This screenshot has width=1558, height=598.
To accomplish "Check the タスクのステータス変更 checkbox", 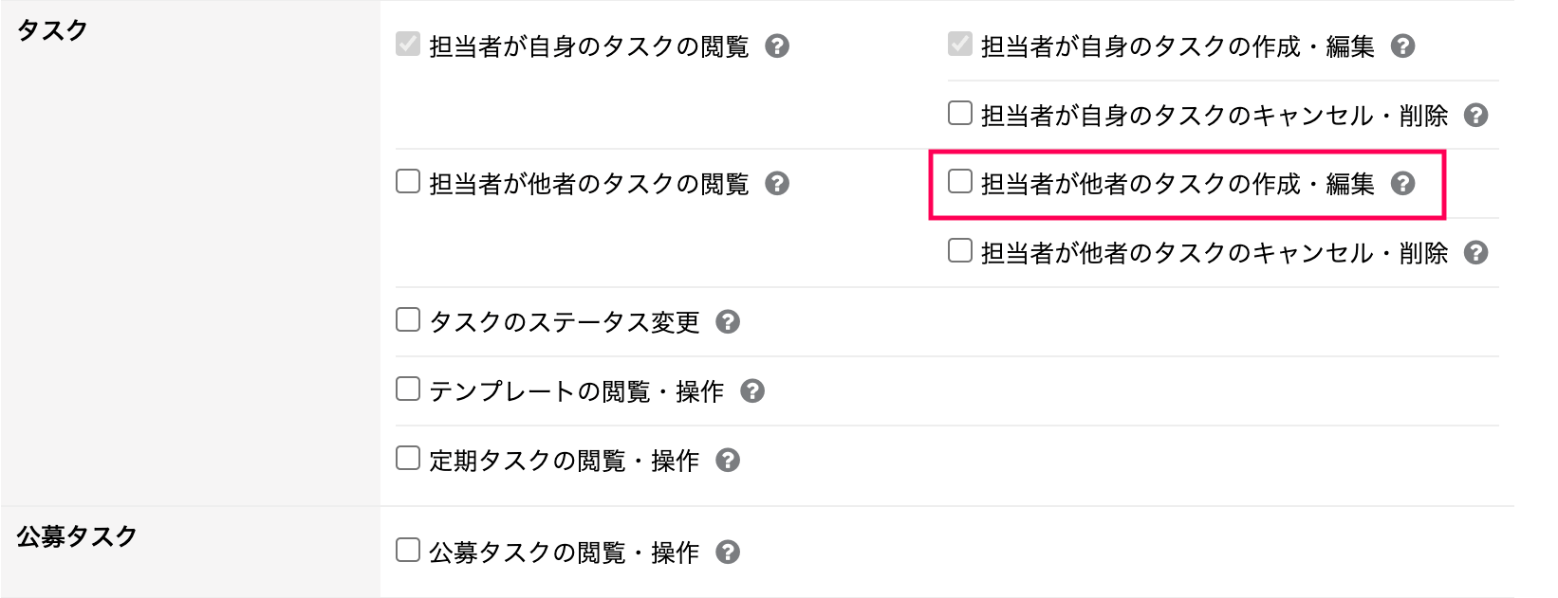I will click(408, 319).
